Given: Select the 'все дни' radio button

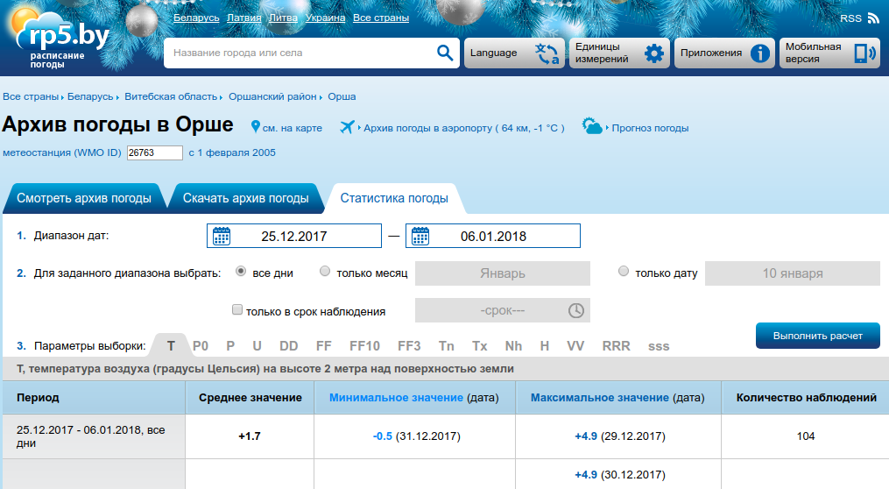Looking at the screenshot, I should pos(241,273).
